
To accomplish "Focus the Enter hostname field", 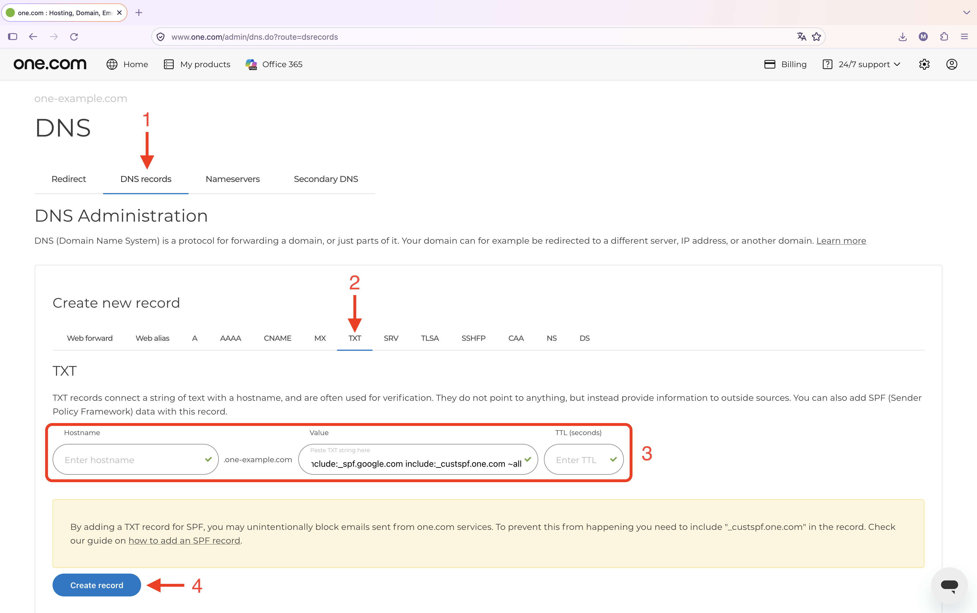I will [x=135, y=459].
